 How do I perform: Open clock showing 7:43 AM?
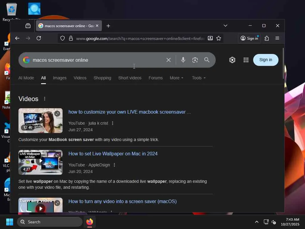click(x=290, y=222)
